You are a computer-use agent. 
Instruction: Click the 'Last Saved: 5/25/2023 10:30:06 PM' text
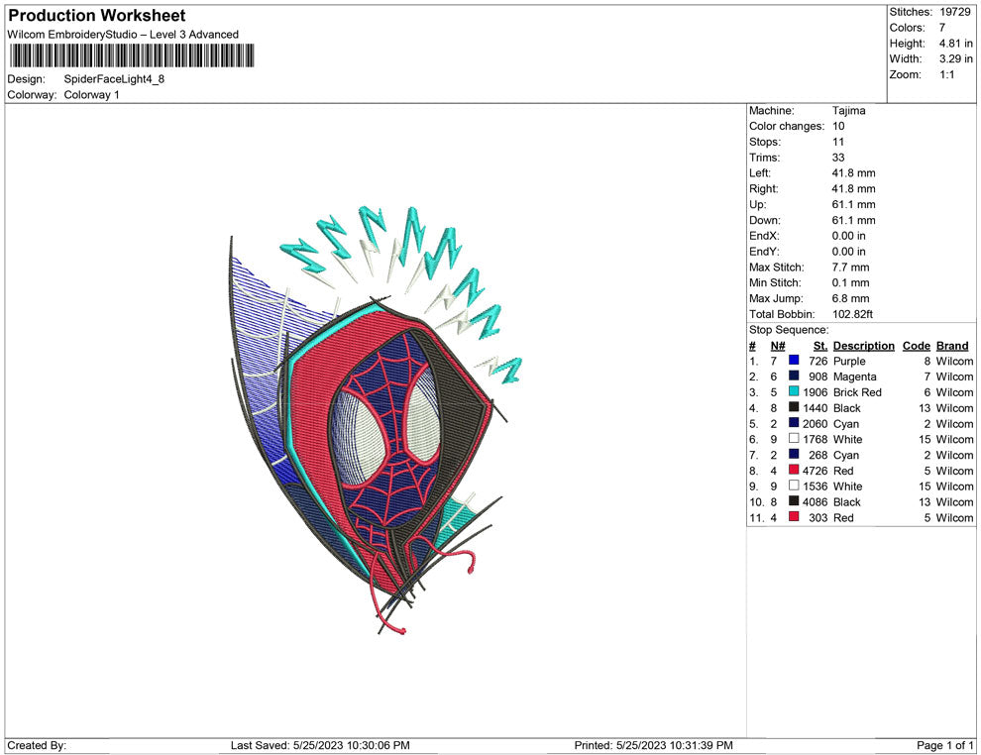tap(320, 745)
